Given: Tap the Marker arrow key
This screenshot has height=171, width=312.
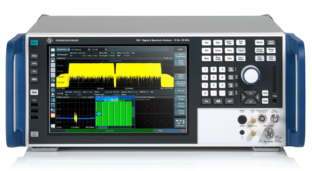Looking at the screenshot, I should point(271,50).
